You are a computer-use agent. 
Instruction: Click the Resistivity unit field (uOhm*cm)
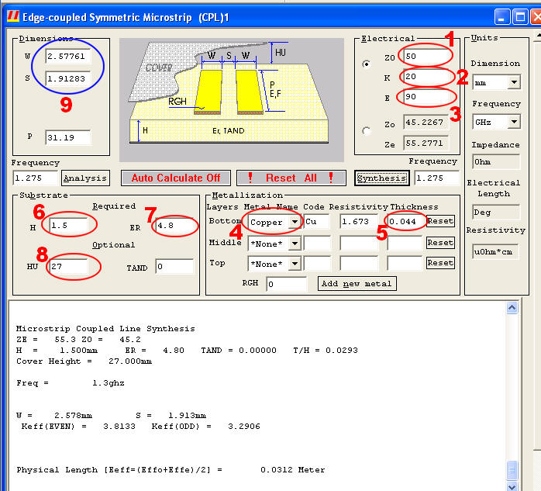(496, 252)
